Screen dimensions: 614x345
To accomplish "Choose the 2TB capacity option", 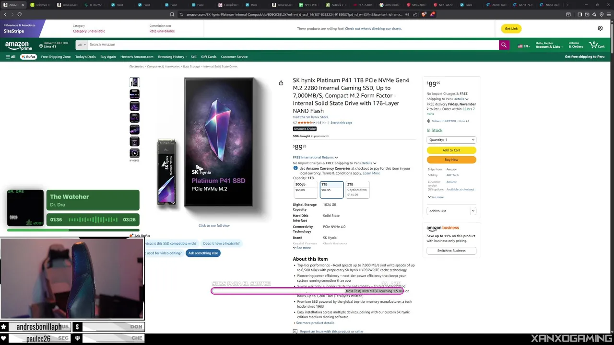I will click(x=357, y=190).
